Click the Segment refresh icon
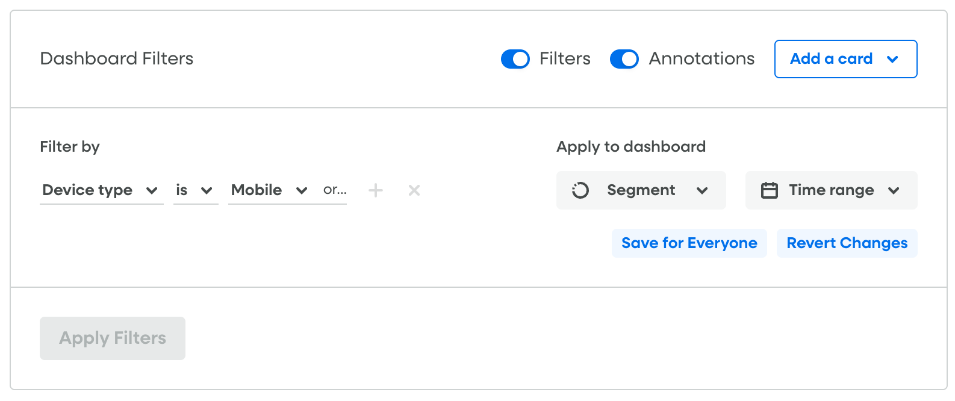Viewport: 955px width, 401px height. point(579,190)
